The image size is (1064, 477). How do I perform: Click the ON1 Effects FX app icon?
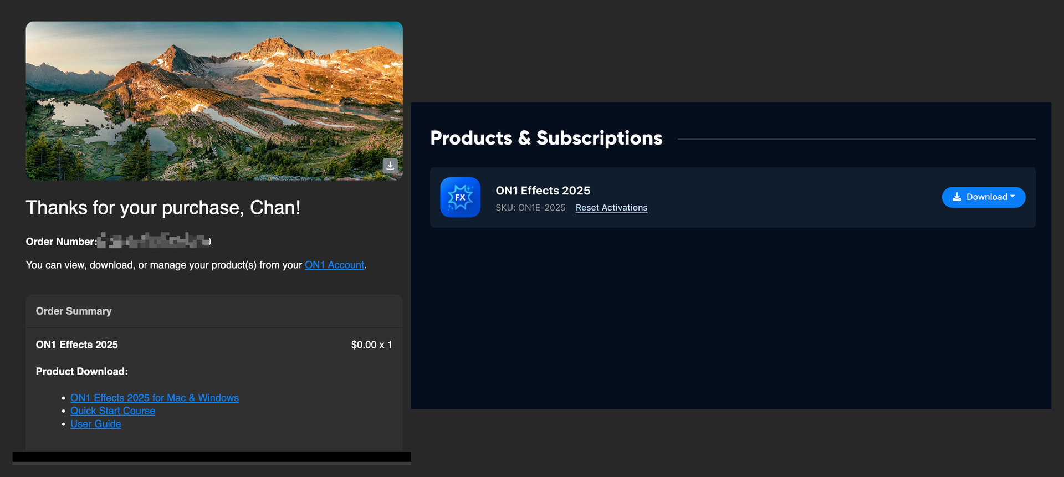pyautogui.click(x=460, y=197)
